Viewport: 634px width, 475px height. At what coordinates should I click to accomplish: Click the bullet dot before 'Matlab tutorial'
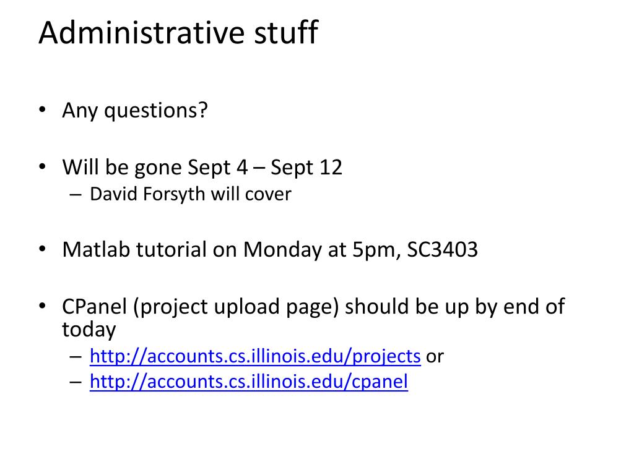pos(43,250)
